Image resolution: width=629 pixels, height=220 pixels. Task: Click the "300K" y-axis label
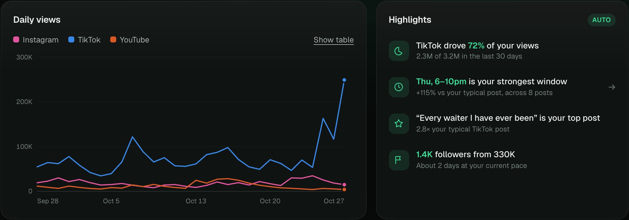coord(24,57)
